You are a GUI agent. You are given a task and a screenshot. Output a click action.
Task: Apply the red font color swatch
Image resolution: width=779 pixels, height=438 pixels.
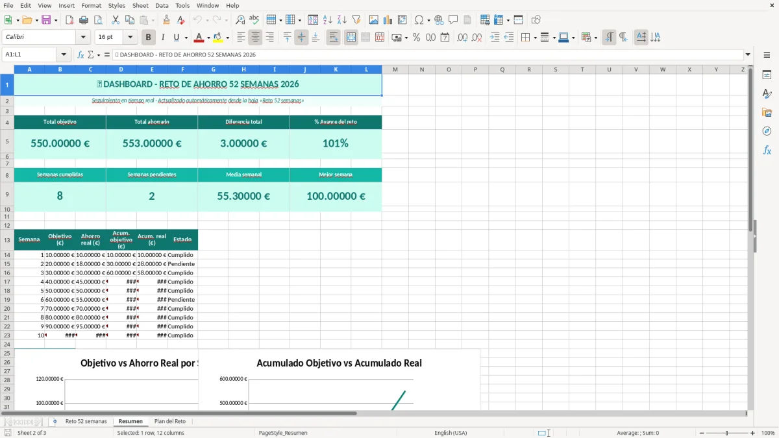tap(199, 38)
